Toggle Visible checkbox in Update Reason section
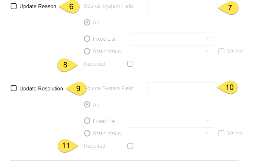253x162 pixels. (221, 51)
